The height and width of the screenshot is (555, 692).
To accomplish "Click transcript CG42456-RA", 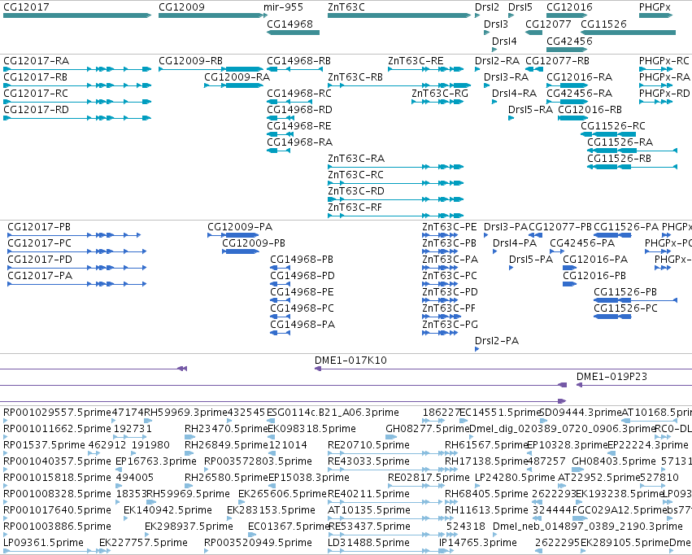I will tap(567, 102).
